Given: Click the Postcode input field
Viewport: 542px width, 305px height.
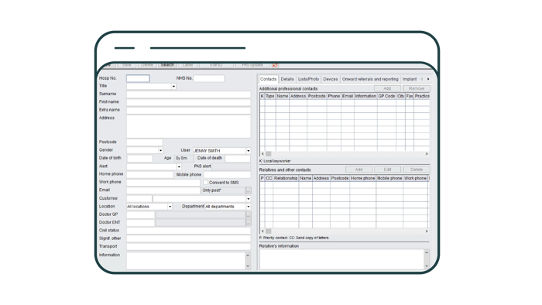Looking at the screenshot, I should pyautogui.click(x=145, y=142).
